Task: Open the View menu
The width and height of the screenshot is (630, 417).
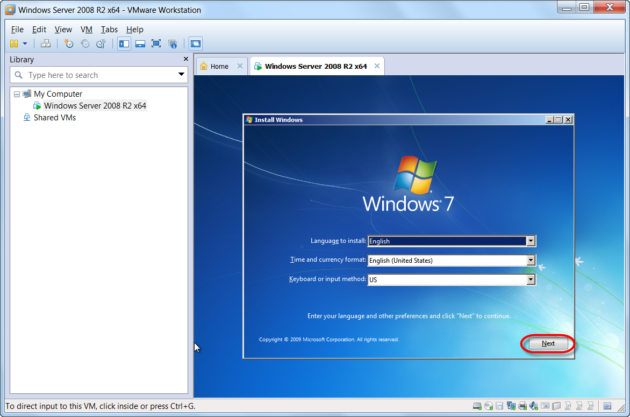Action: (x=63, y=30)
